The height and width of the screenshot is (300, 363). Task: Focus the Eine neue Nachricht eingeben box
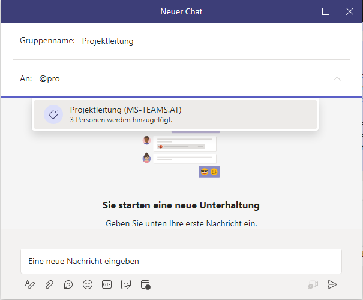181,262
